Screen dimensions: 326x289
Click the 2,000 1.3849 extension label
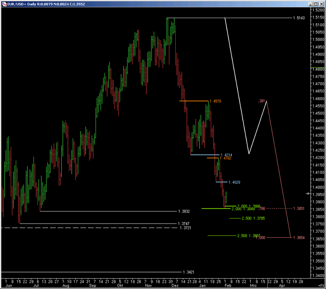[x=243, y=209]
